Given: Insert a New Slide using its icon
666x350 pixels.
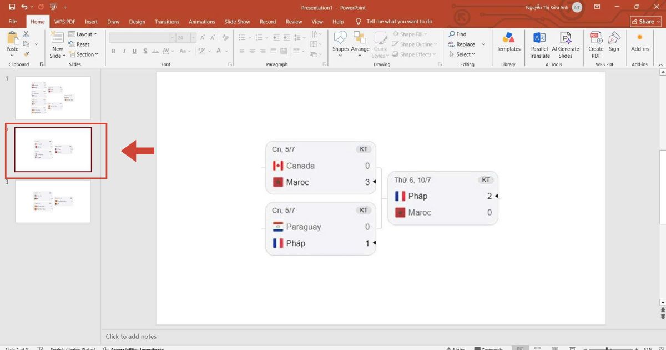Looking at the screenshot, I should click(x=57, y=38).
